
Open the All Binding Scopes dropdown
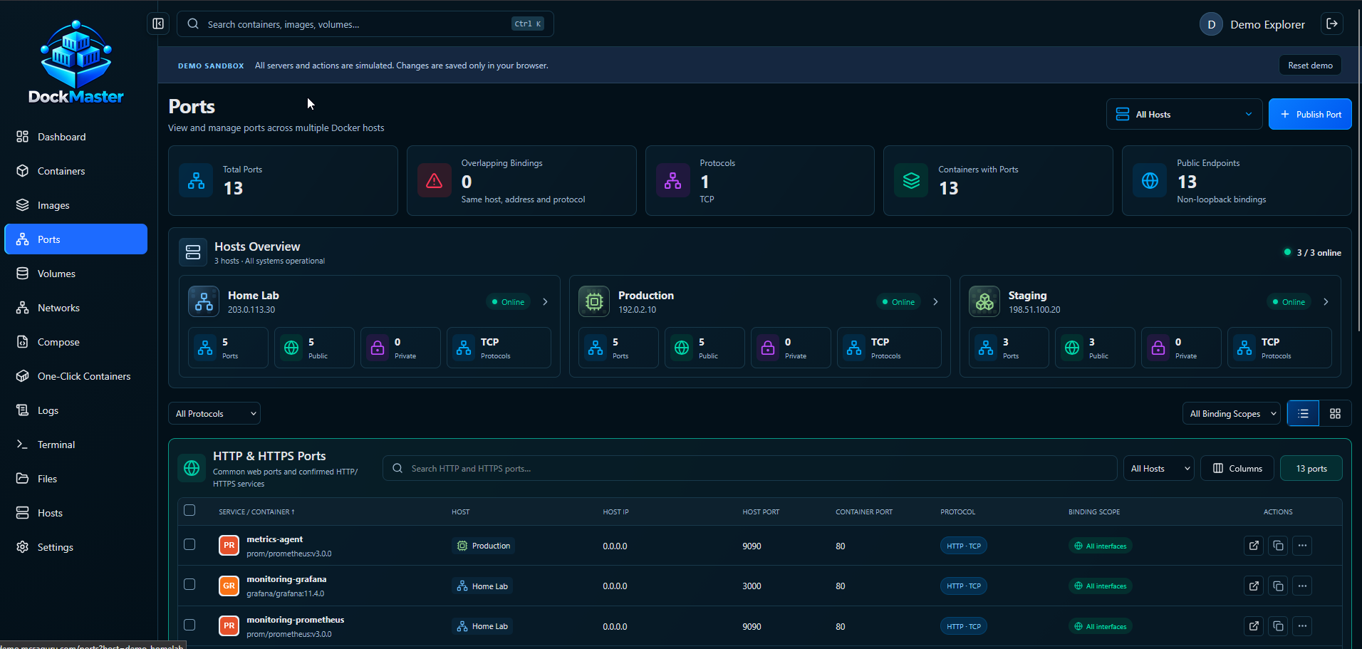[1232, 413]
